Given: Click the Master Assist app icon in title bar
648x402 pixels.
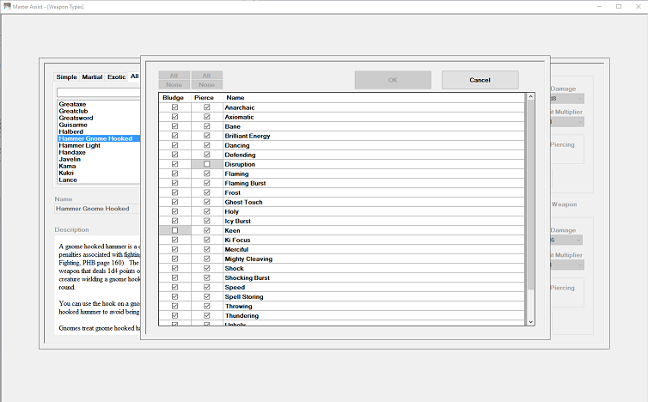Looking at the screenshot, I should tap(7, 6).
